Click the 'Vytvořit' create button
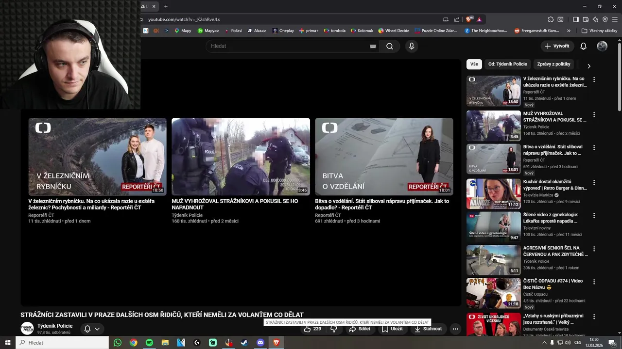Viewport: 622px width, 349px height. tap(557, 46)
